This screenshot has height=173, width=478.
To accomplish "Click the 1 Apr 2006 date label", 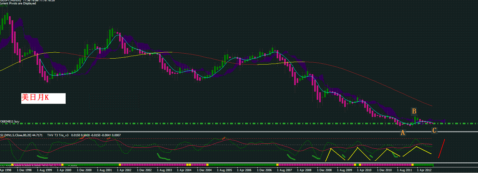I will [x=244, y=171].
